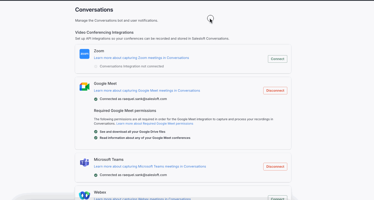Connect the Zoom integration

click(x=277, y=59)
